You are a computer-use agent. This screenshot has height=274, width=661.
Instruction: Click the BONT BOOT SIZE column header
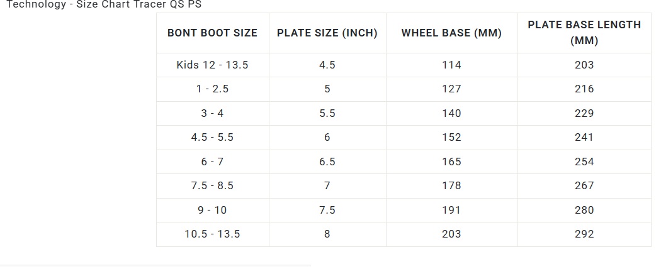pos(212,33)
